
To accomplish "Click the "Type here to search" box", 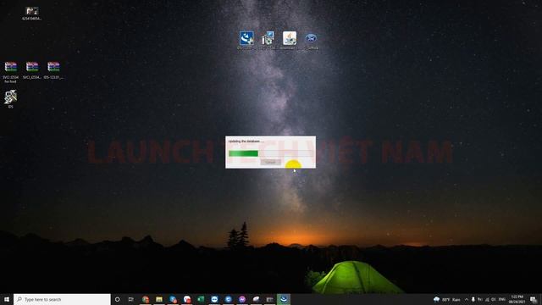I will point(62,299).
